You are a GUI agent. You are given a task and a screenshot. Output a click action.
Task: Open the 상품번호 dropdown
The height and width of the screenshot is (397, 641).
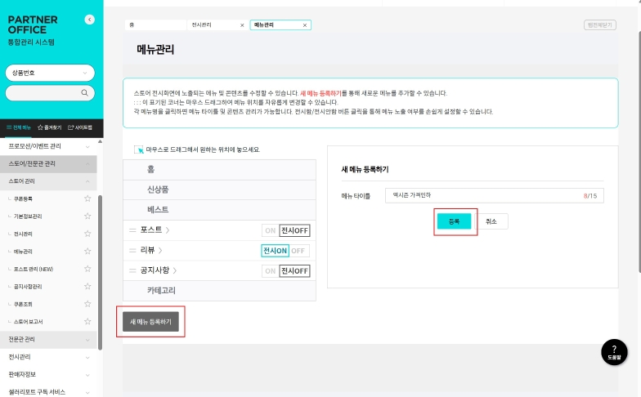click(x=49, y=73)
